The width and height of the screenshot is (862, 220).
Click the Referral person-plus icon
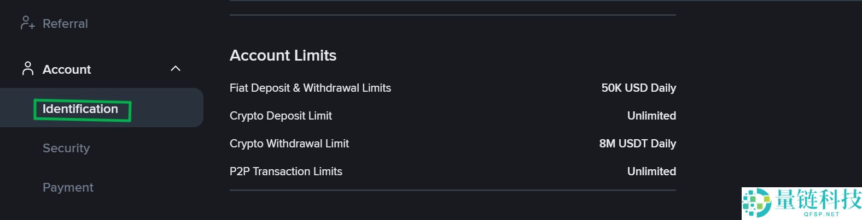click(x=27, y=23)
